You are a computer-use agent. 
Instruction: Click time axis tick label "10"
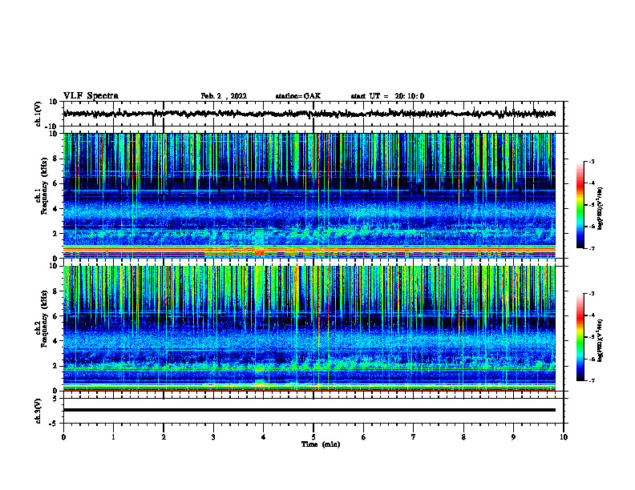[x=564, y=437]
